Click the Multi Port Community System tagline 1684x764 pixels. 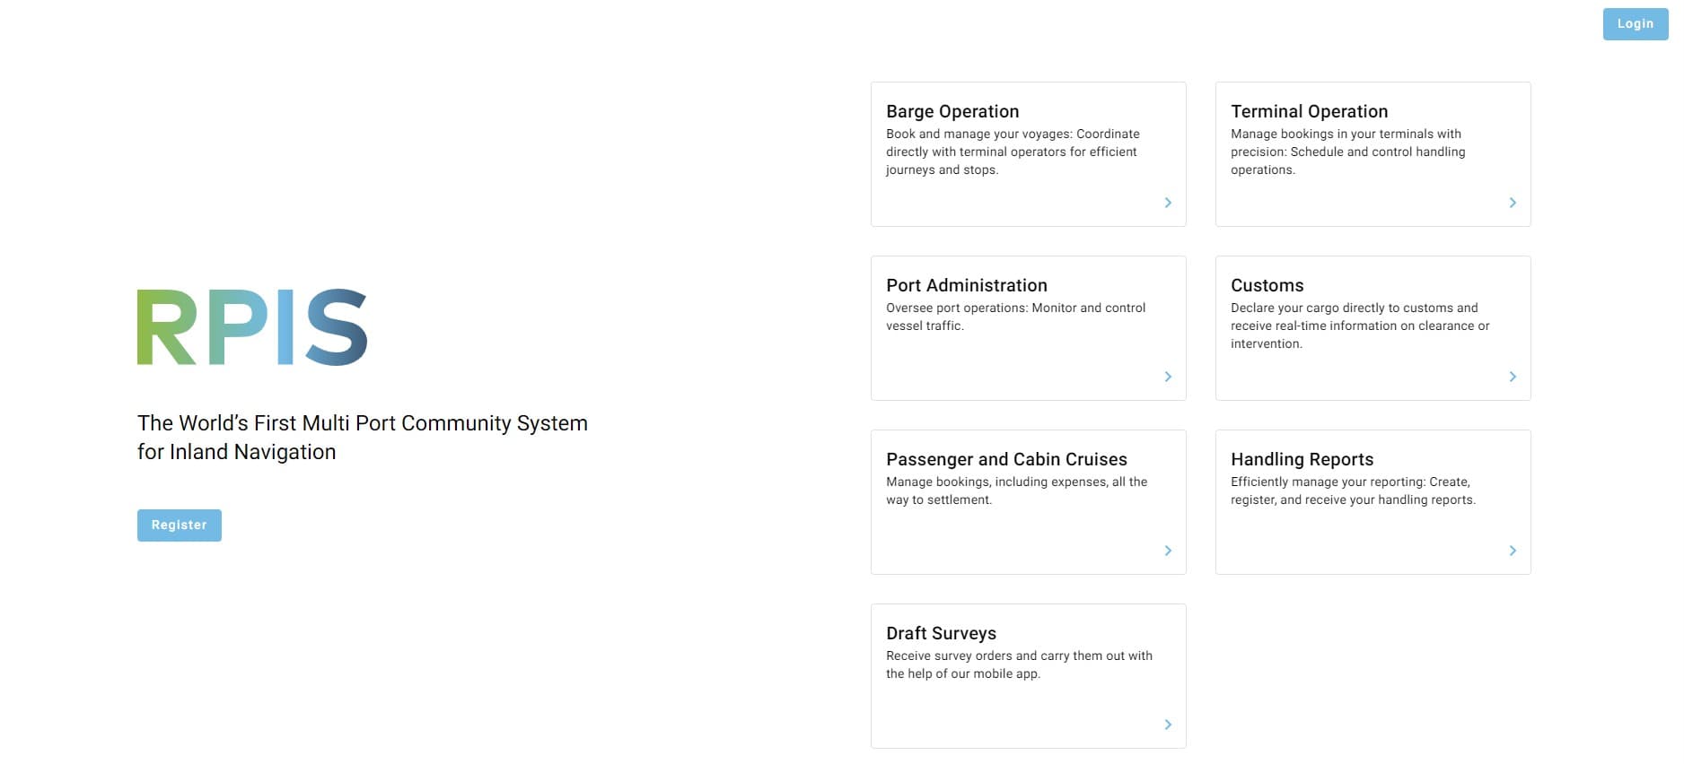(363, 438)
